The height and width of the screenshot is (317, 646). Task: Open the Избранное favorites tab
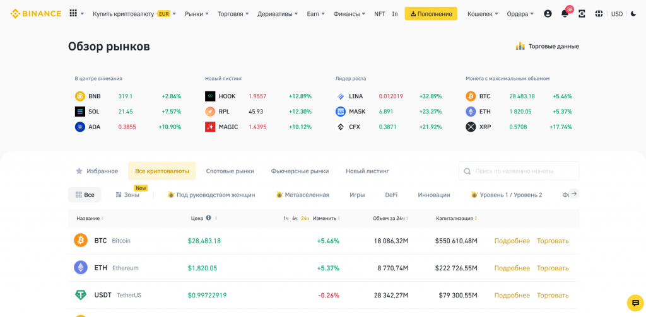click(97, 171)
